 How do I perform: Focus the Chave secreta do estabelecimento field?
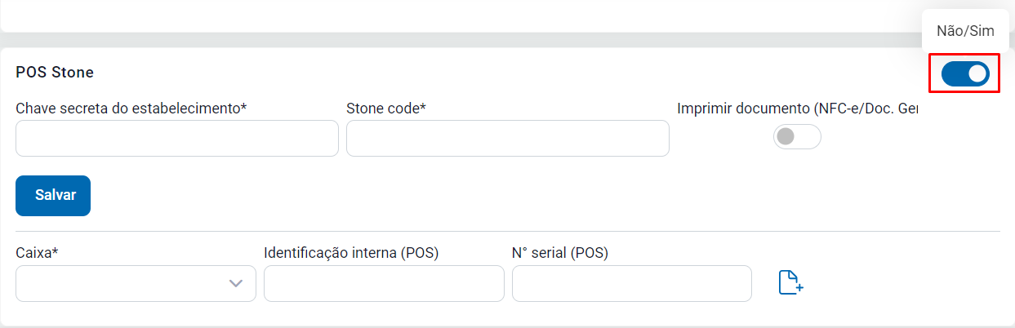tap(176, 138)
